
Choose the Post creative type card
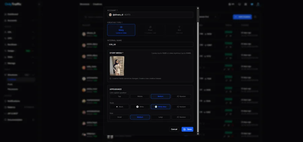tap(150, 30)
